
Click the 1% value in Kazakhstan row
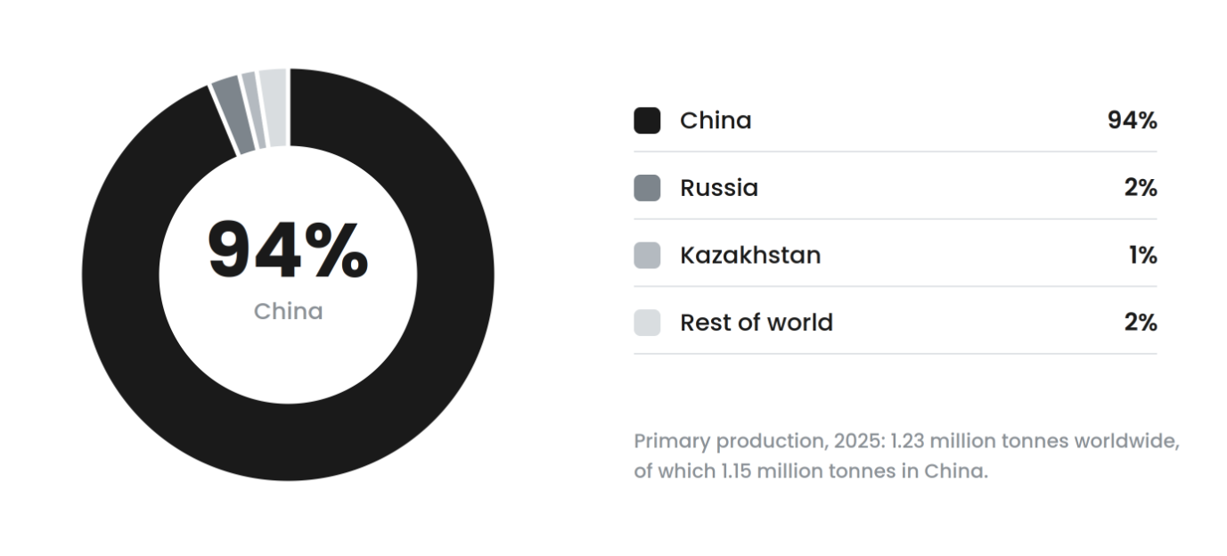coord(1143,255)
